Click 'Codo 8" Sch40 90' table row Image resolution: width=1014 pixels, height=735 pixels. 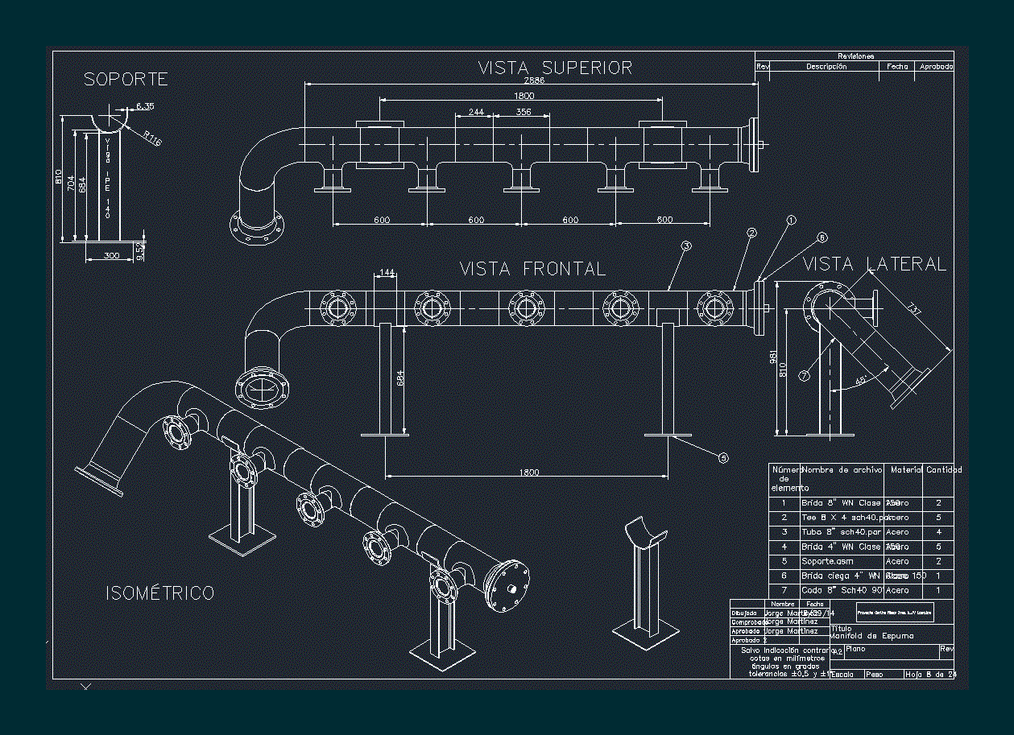click(862, 591)
